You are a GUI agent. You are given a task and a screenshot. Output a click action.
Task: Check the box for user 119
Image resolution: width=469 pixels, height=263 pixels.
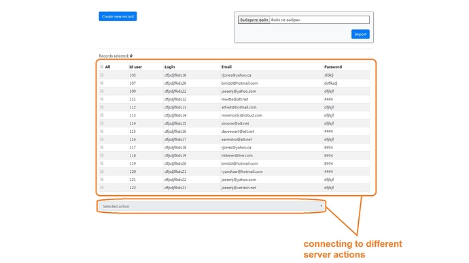[x=102, y=163]
